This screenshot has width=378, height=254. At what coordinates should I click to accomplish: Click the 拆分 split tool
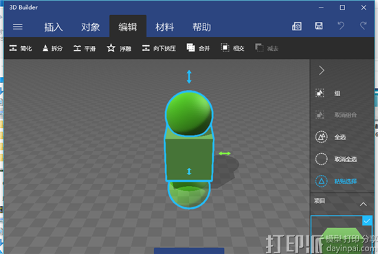coord(52,48)
